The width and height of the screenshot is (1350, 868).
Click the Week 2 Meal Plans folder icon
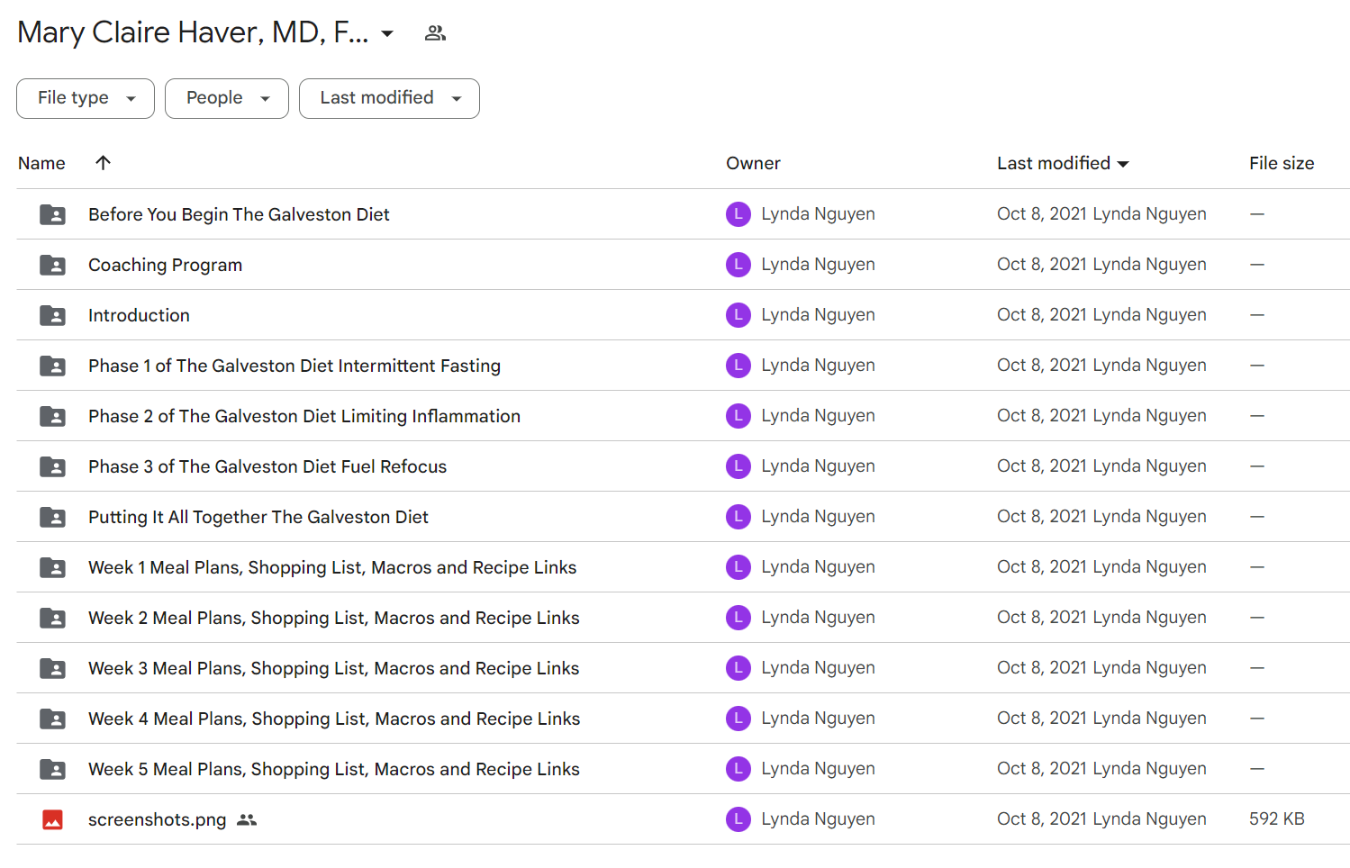[x=52, y=618]
